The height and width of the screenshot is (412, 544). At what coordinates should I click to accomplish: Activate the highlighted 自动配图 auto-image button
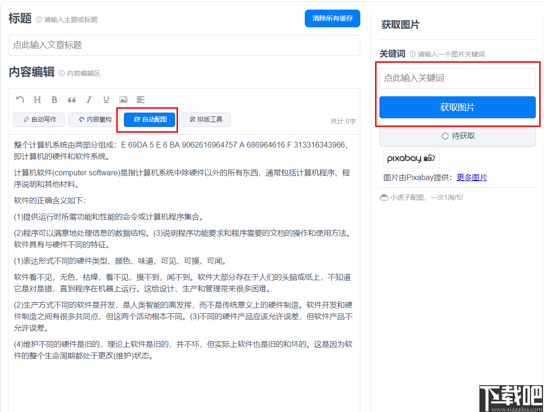tap(149, 120)
